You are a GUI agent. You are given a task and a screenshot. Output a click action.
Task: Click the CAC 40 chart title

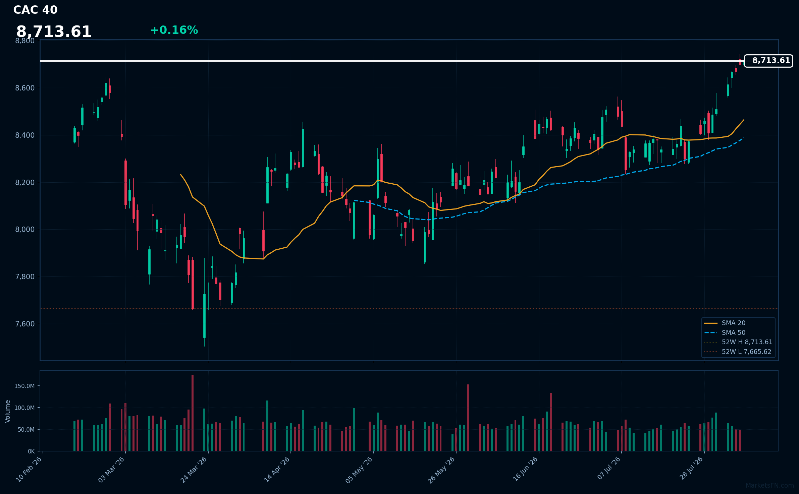pos(35,10)
